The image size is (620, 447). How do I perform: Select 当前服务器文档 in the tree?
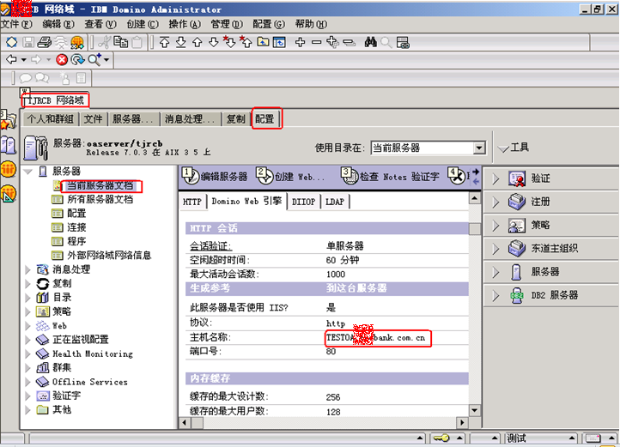(x=100, y=185)
